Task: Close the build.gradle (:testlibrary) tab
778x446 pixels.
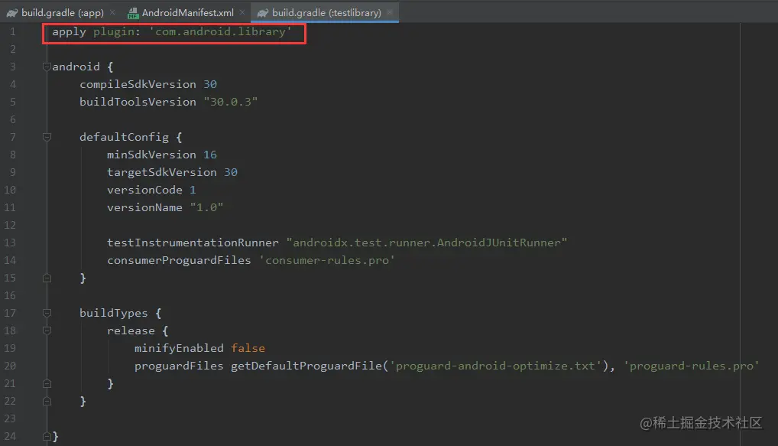Action: click(x=390, y=12)
